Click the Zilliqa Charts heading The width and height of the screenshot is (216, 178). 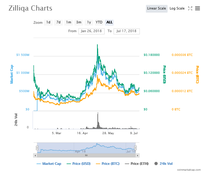[30, 8]
